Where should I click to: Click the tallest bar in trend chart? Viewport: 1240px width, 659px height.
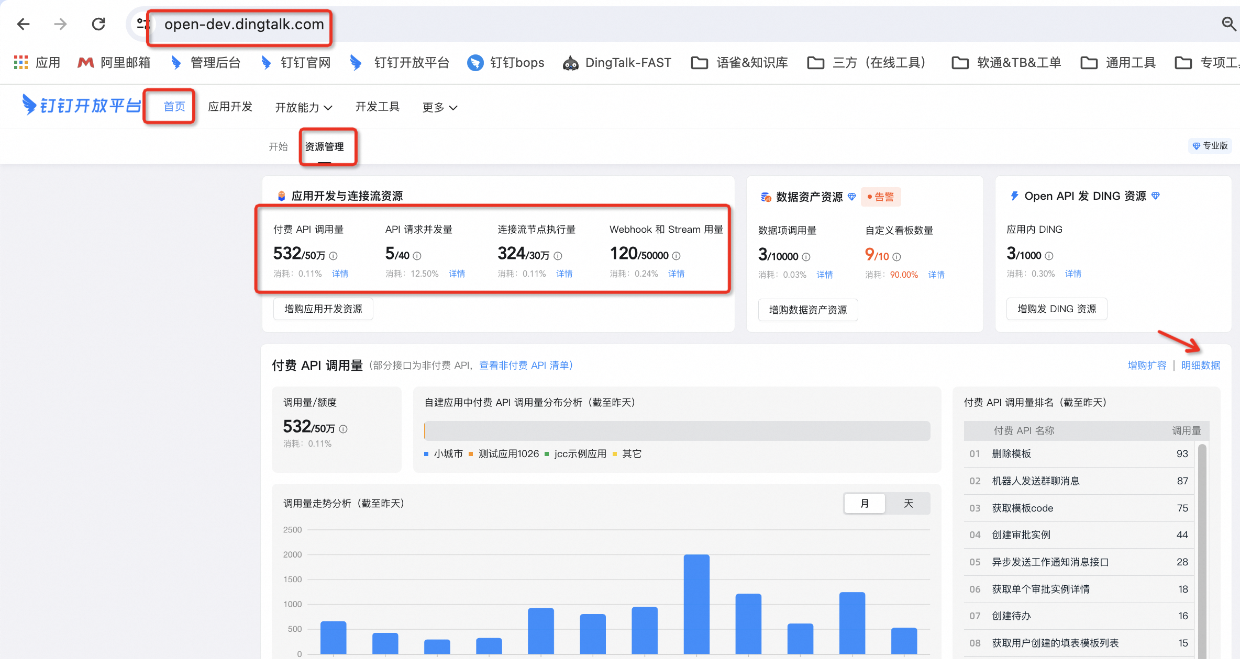[696, 604]
